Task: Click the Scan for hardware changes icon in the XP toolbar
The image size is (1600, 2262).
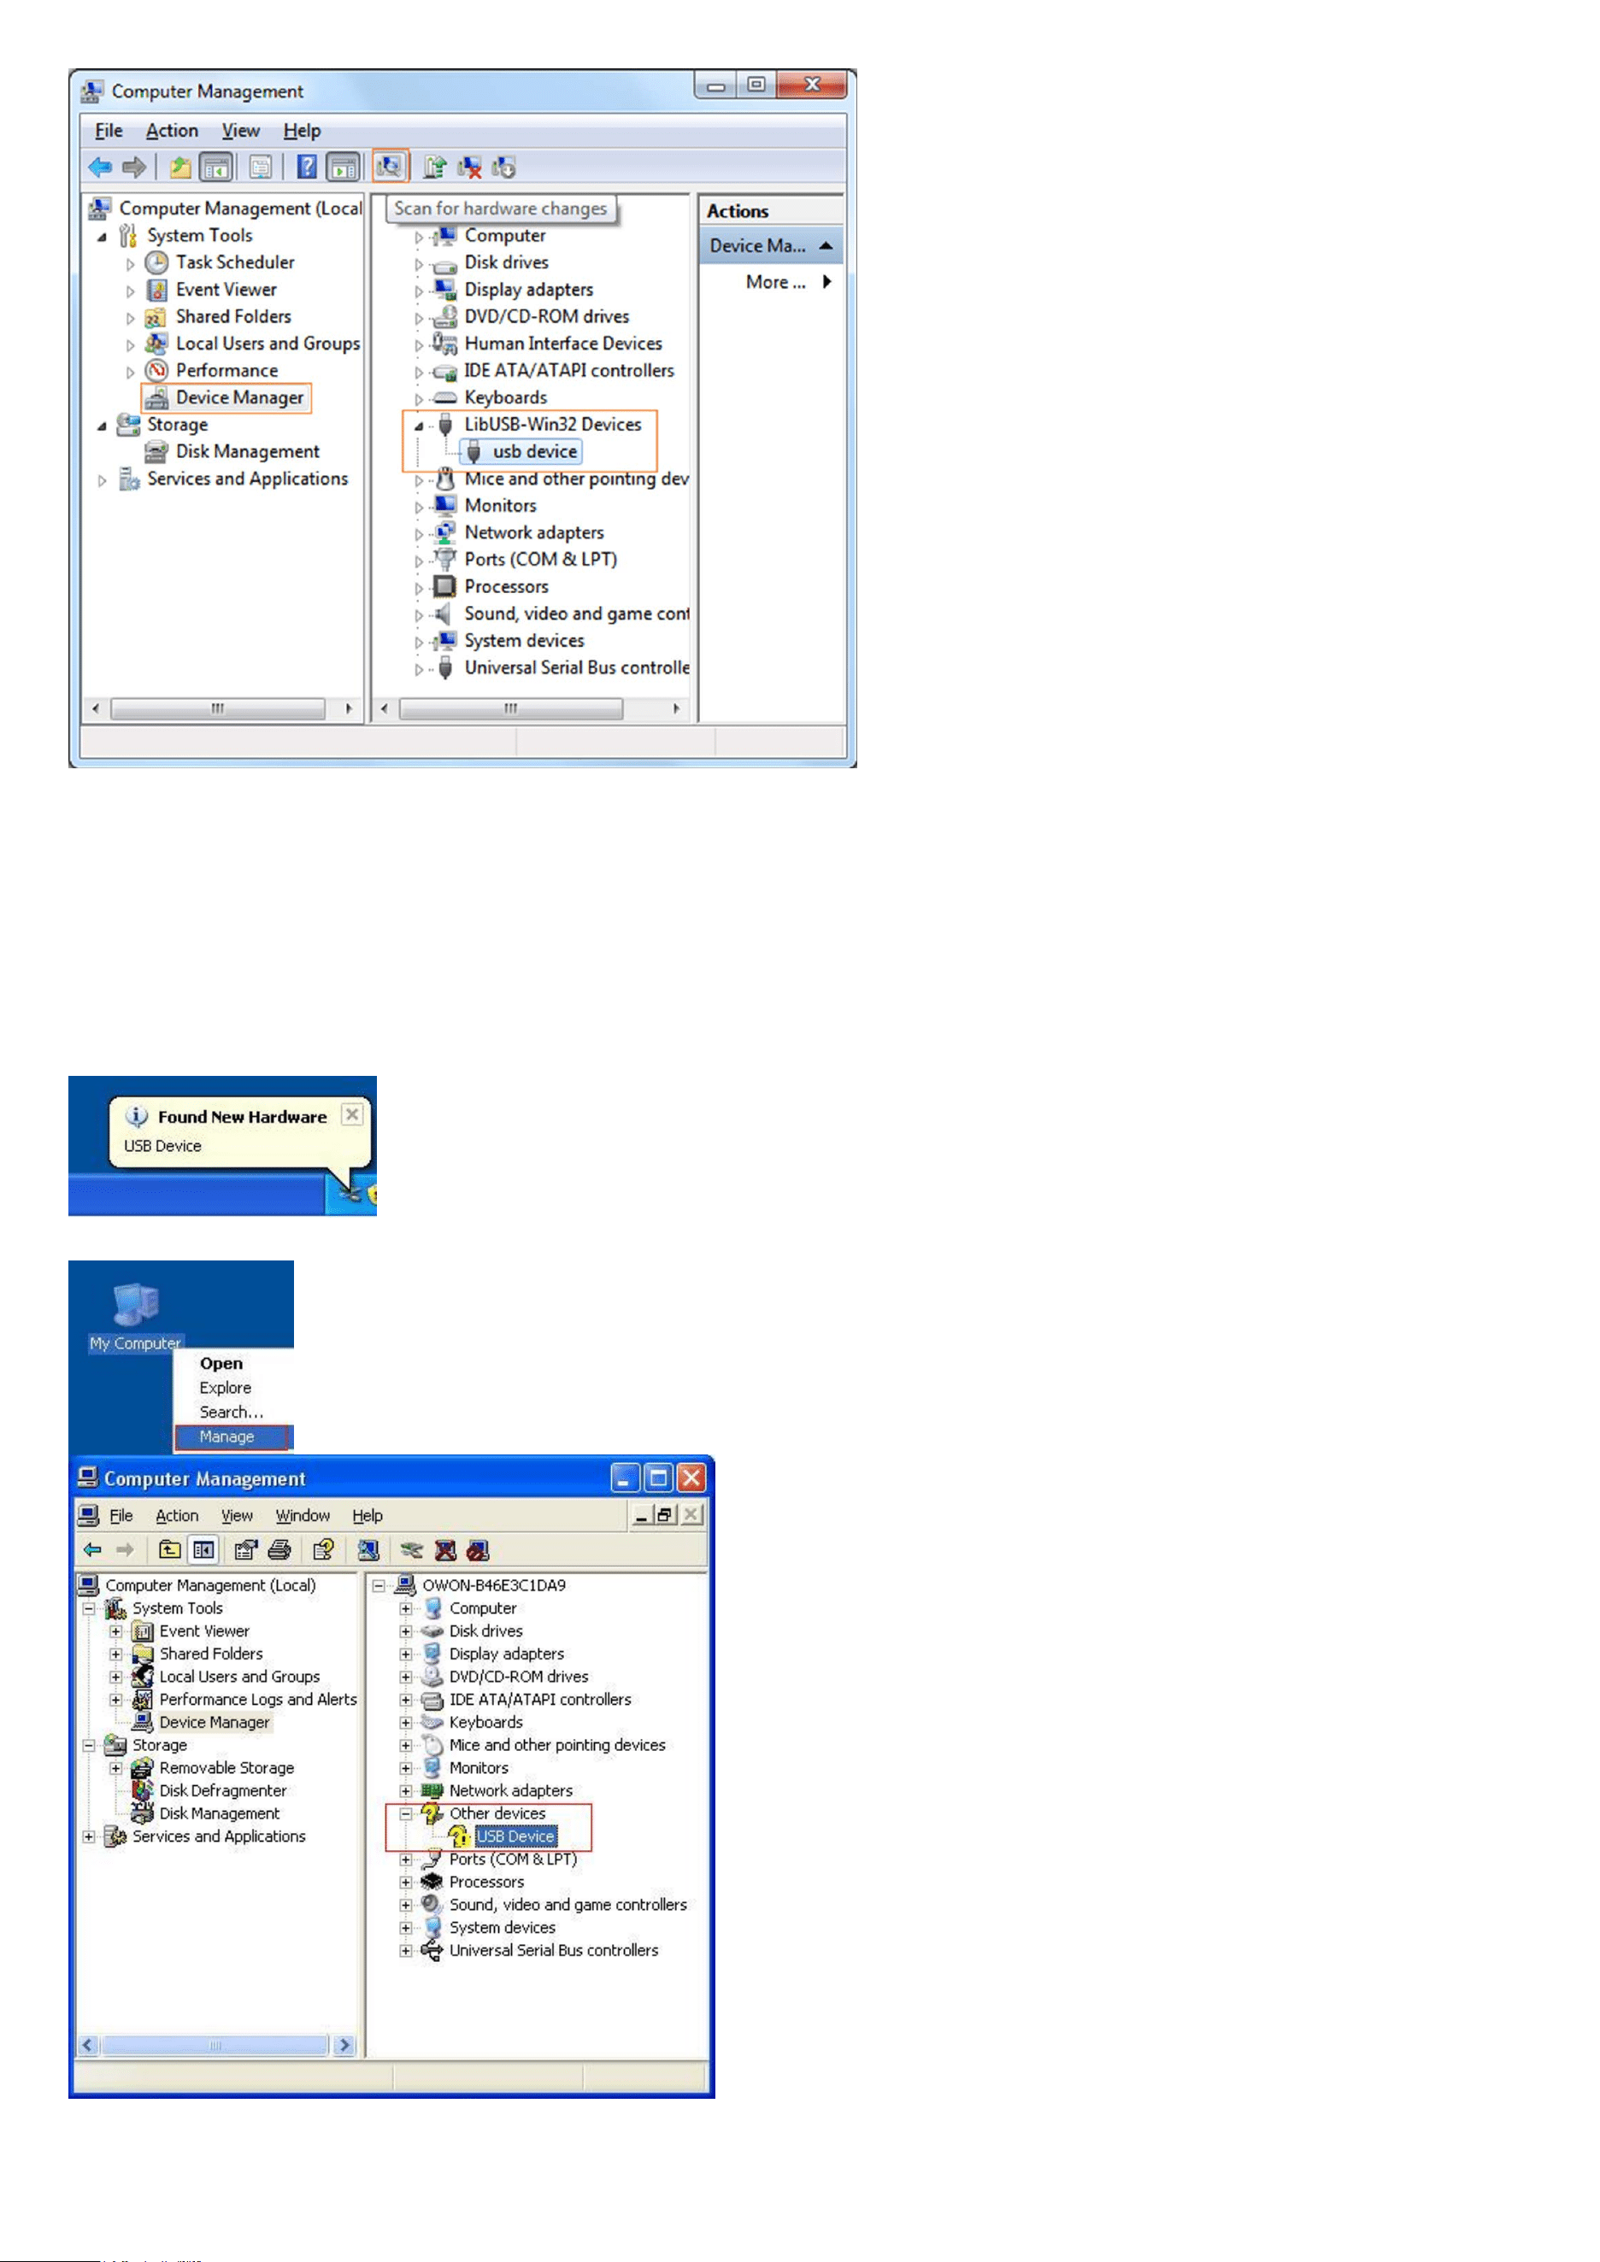Action: (x=368, y=1549)
